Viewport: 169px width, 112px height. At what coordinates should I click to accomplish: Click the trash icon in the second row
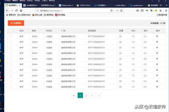pos(157,42)
